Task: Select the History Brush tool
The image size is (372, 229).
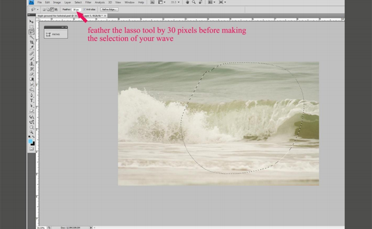Action: click(31, 69)
